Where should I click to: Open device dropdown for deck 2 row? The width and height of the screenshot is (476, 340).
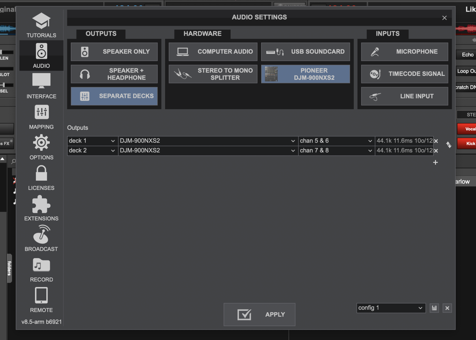pyautogui.click(x=208, y=150)
